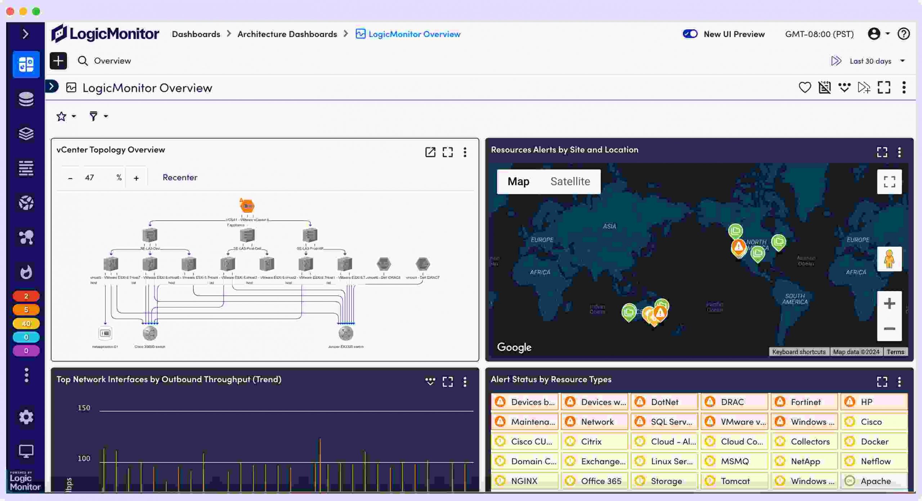922x501 pixels.
Task: Select the Resources icon in the left sidebar
Action: coord(26,99)
